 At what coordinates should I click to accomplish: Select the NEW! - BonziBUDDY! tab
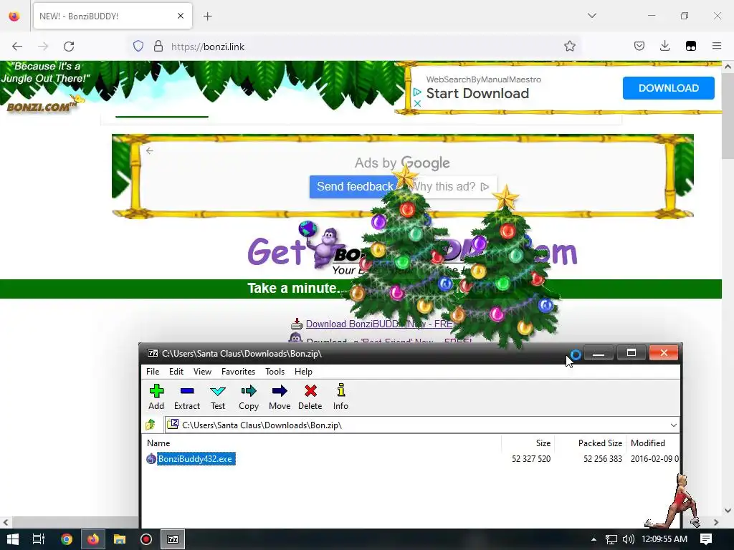[x=113, y=16]
